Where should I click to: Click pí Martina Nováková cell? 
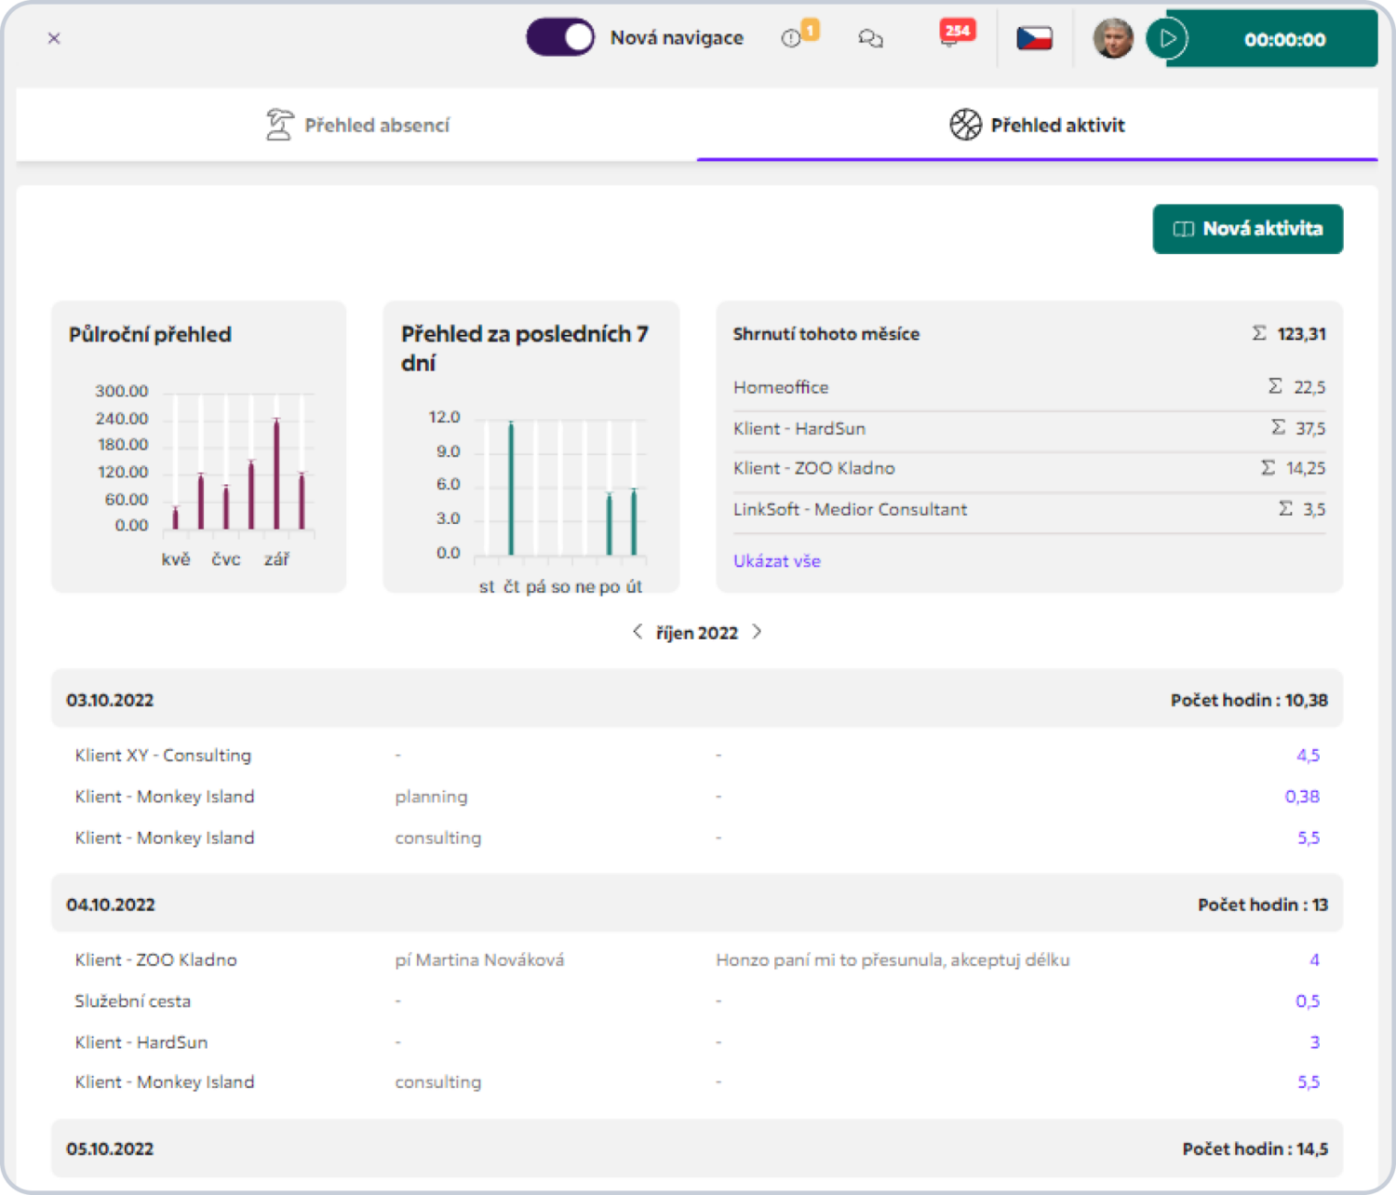click(x=479, y=960)
